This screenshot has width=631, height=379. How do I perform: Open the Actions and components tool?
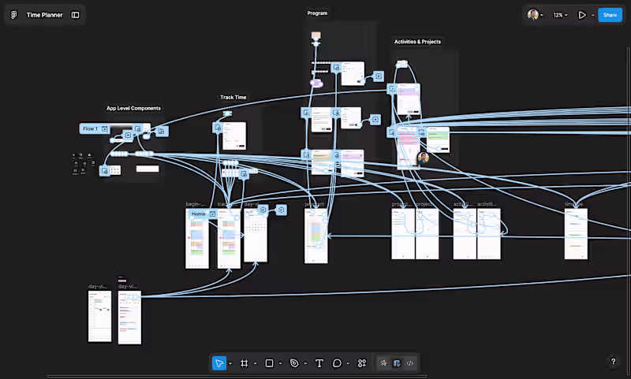pos(362,363)
